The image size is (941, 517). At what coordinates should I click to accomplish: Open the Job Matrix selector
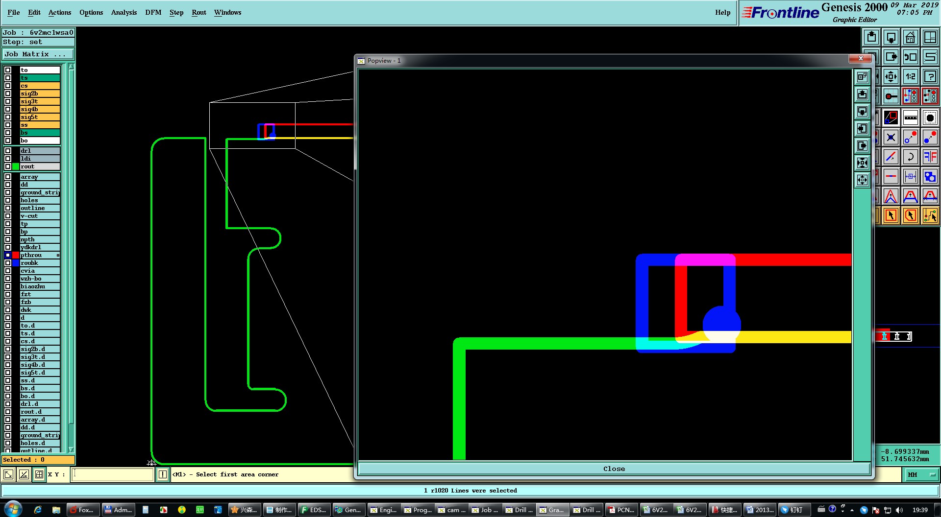38,54
